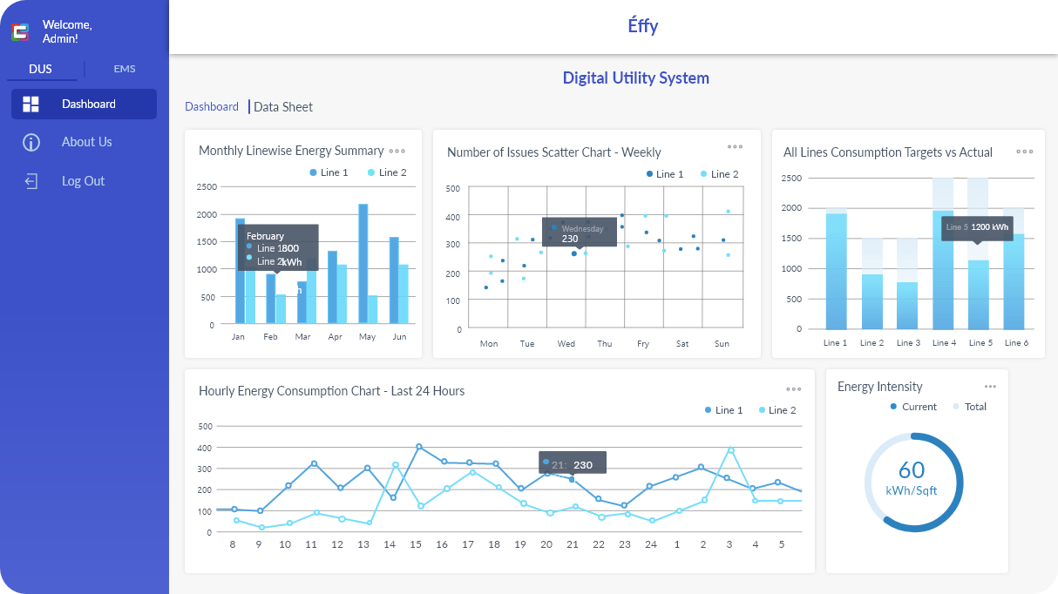Switch to the Data Sheet view
Viewport: 1058px width, 594px height.
click(282, 106)
